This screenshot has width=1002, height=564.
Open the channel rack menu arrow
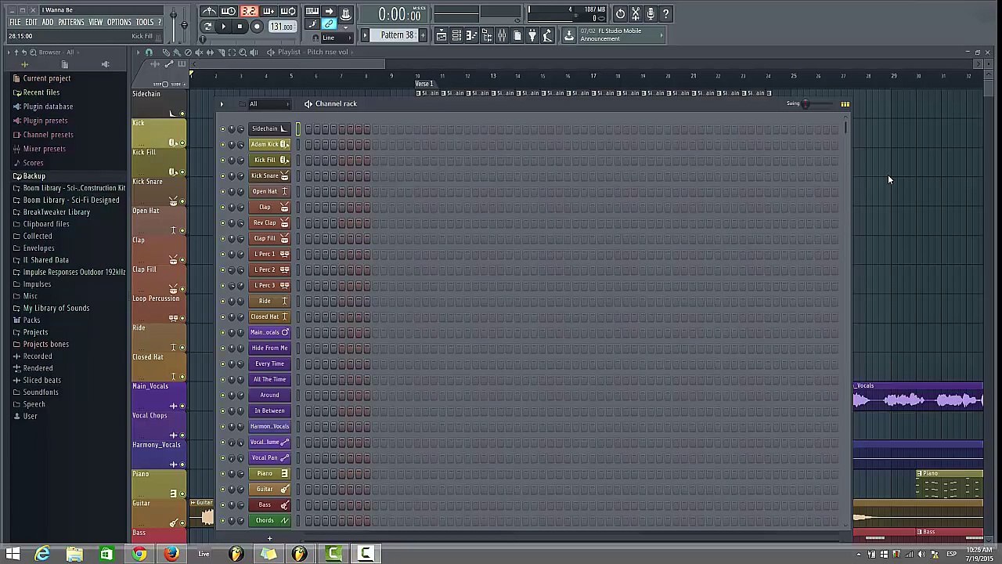pyautogui.click(x=222, y=103)
